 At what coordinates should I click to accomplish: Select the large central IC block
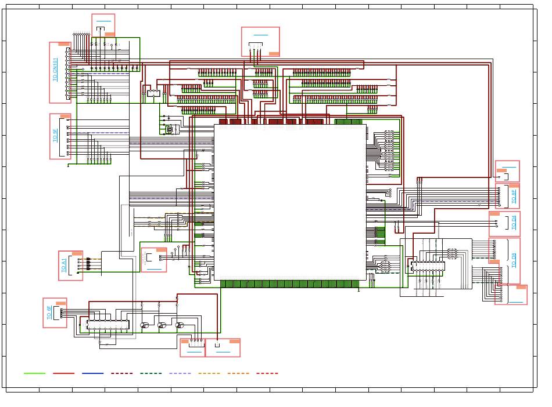pyautogui.click(x=291, y=202)
